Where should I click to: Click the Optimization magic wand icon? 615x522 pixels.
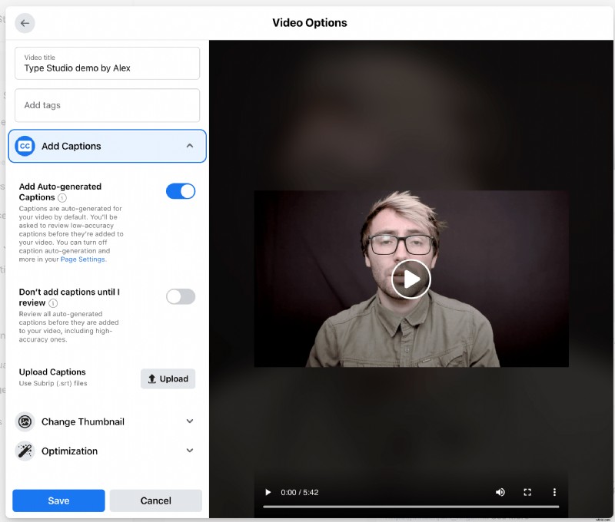click(25, 451)
